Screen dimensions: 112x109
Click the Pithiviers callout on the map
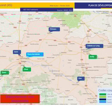54,29
